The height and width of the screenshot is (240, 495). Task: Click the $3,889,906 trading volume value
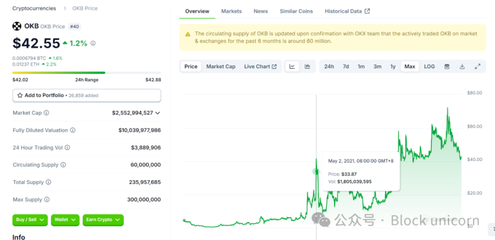146,147
